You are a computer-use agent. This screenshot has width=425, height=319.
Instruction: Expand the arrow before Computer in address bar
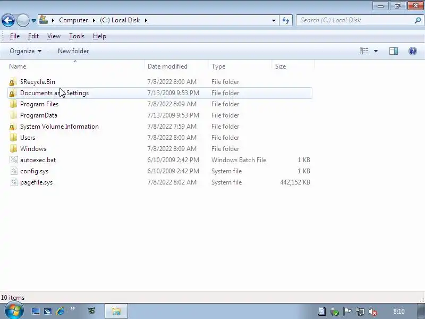(53, 20)
